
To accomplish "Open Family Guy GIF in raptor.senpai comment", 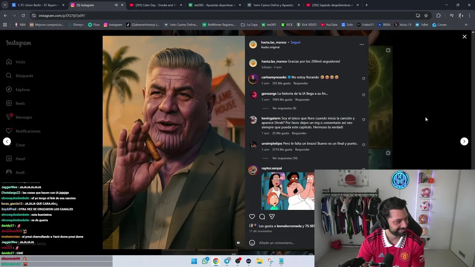I will pyautogui.click(x=288, y=191).
